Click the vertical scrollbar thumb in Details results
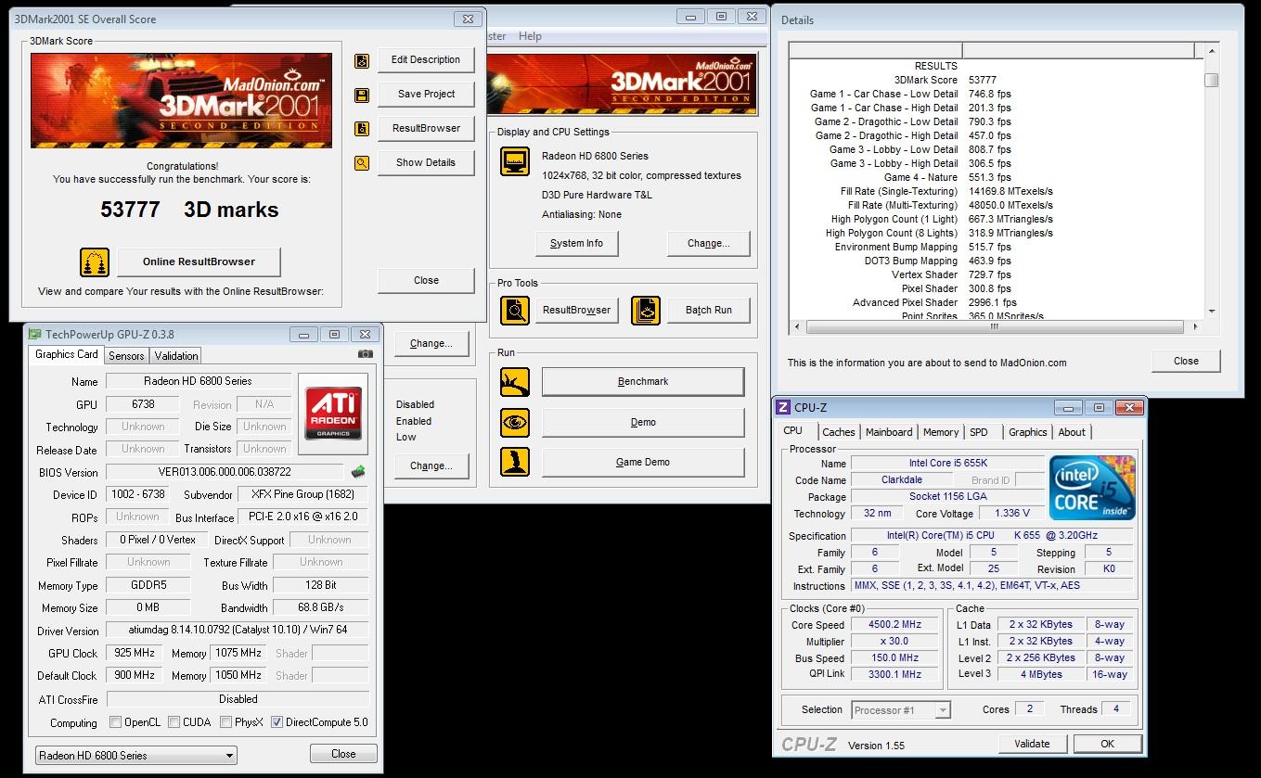The height and width of the screenshot is (778, 1261). [x=1211, y=80]
